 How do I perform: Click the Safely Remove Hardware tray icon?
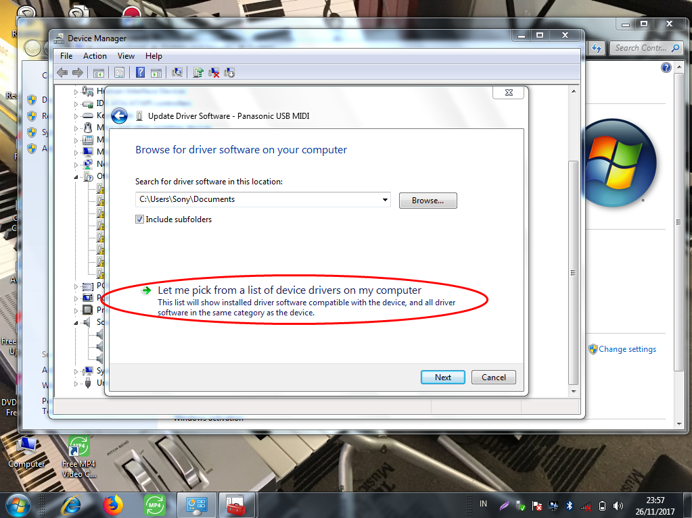point(520,506)
